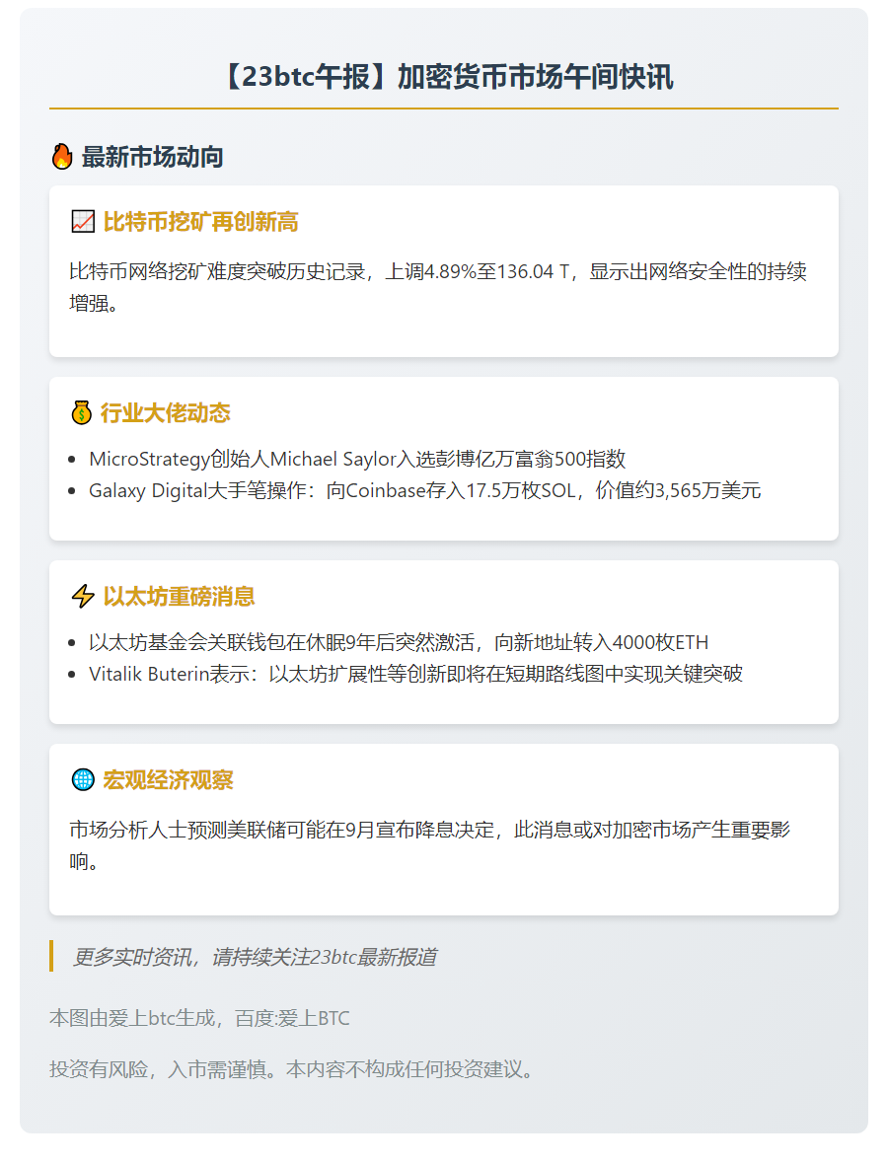The image size is (888, 1164).
Task: Click the 宏观经济观察 card heading
Action: (x=168, y=780)
